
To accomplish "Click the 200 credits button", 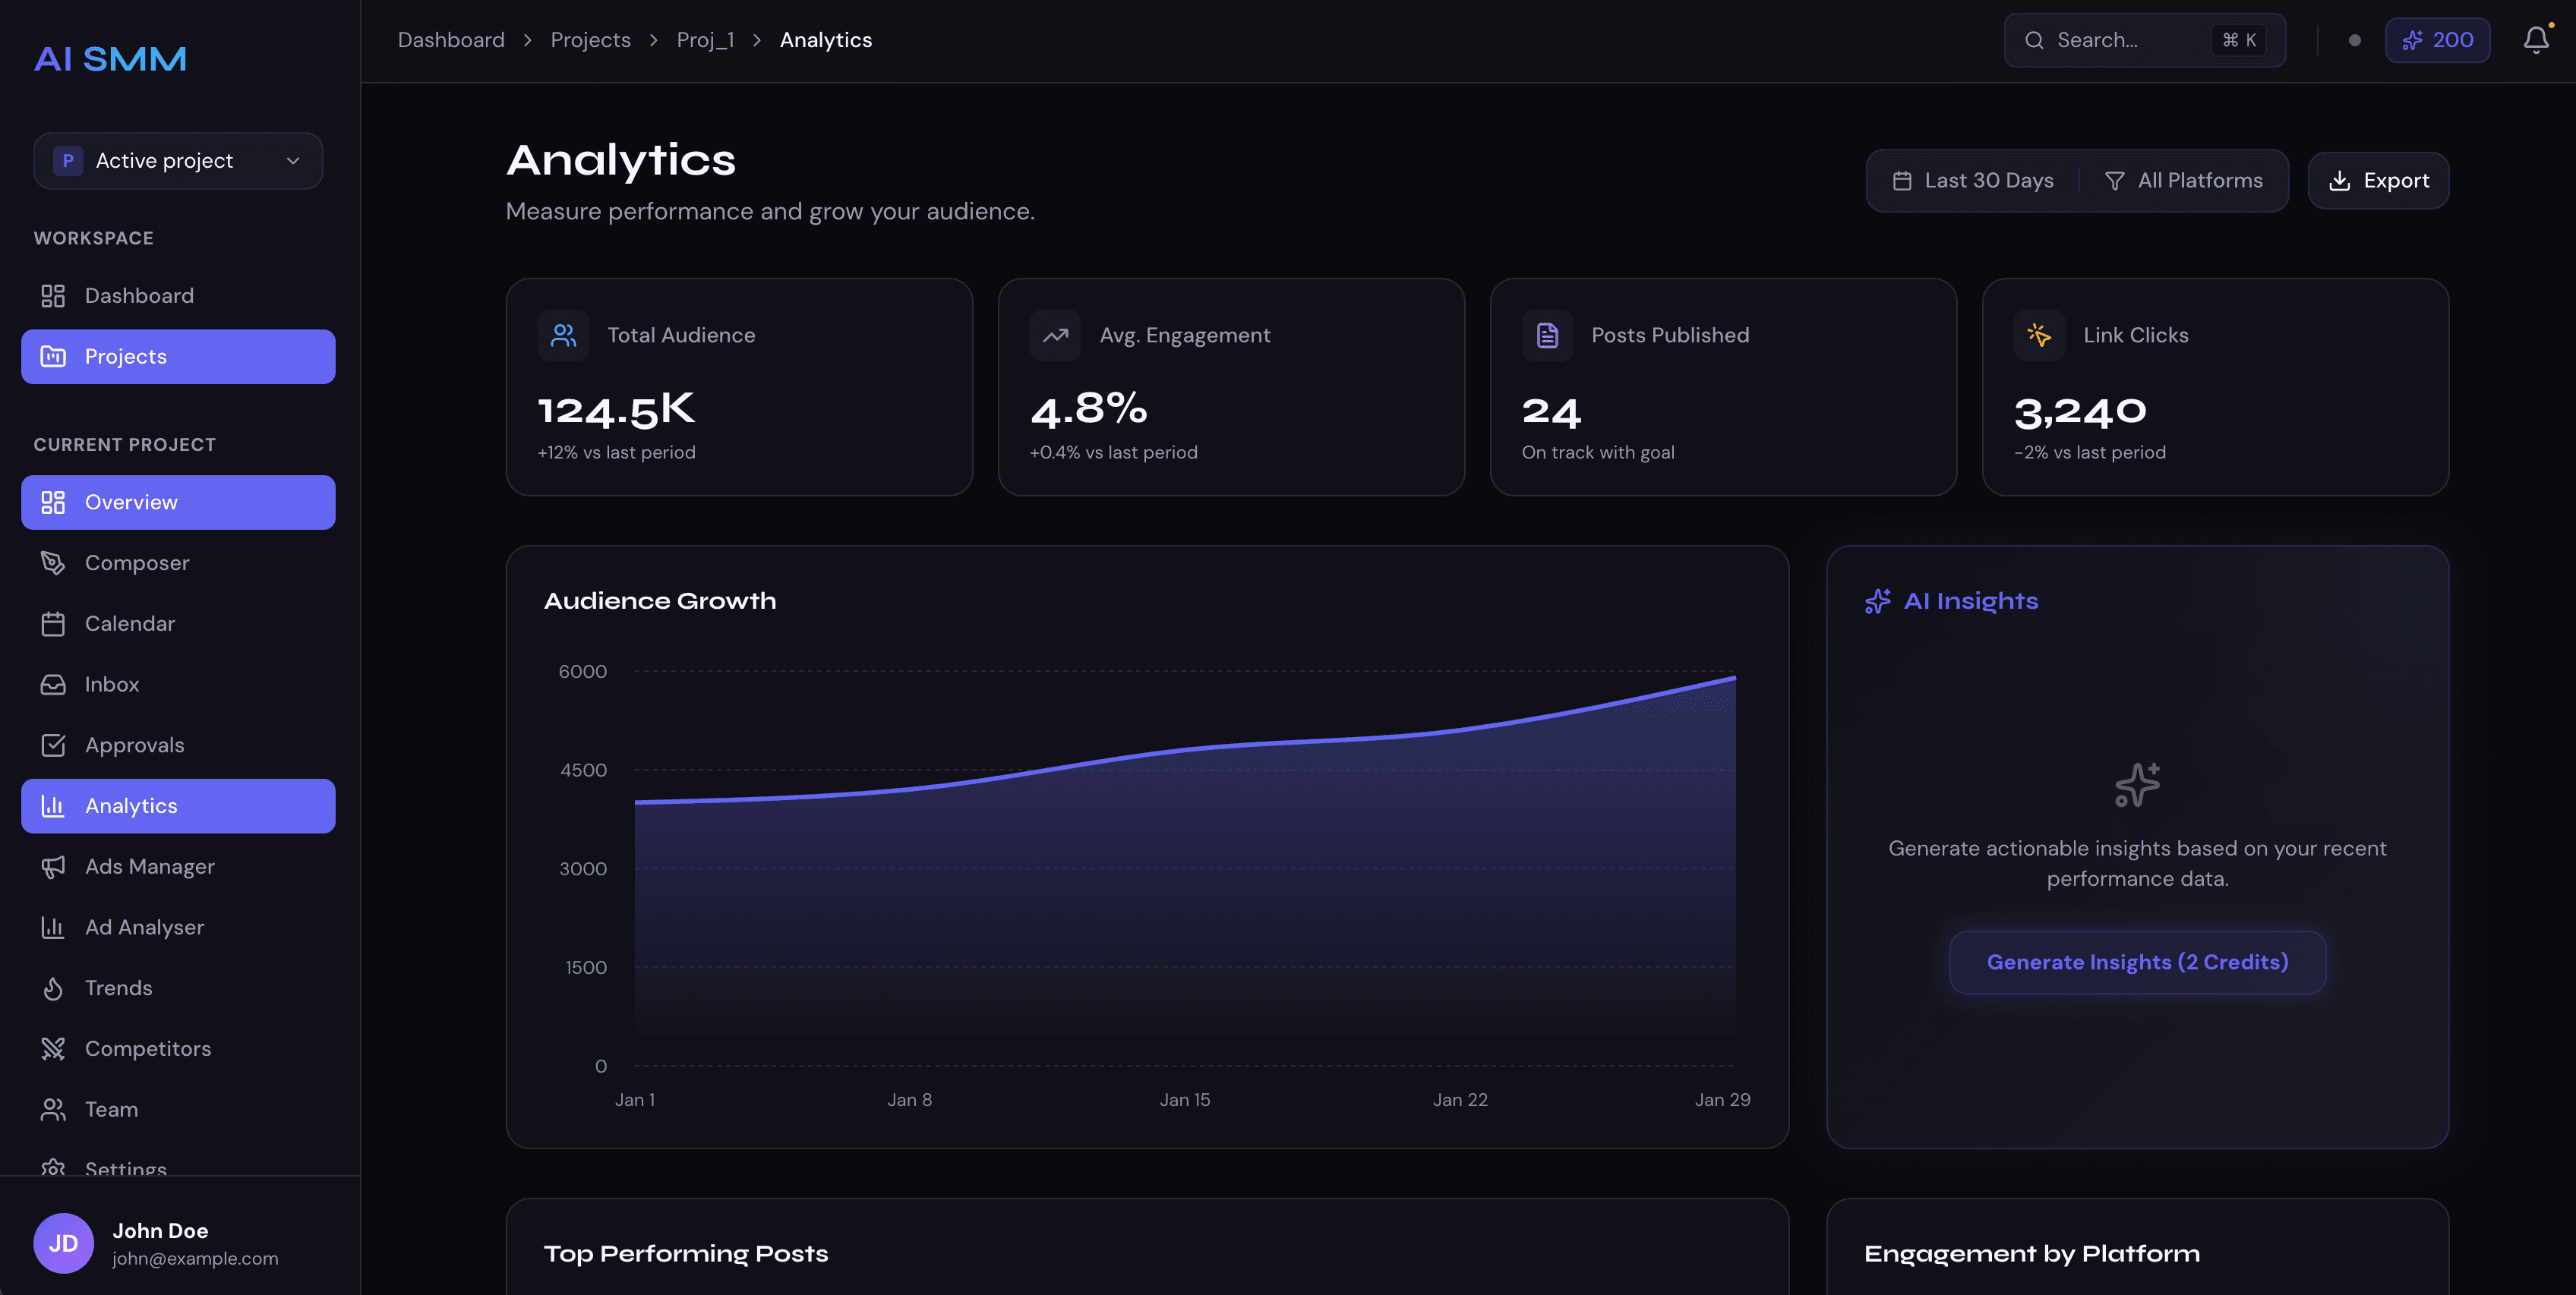I will [x=2437, y=40].
